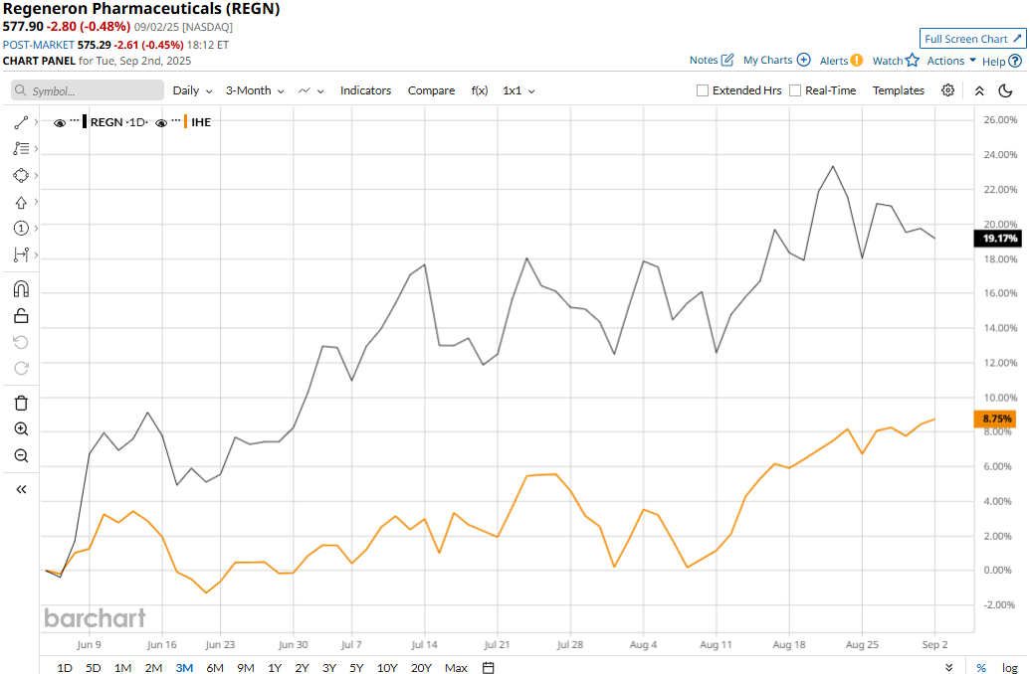Expand shapes tool options arrow
The height and width of the screenshot is (674, 1030).
coord(36,175)
